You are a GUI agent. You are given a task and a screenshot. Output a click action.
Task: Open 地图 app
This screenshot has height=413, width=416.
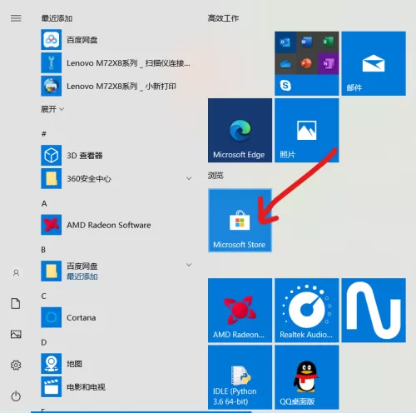[116, 363]
